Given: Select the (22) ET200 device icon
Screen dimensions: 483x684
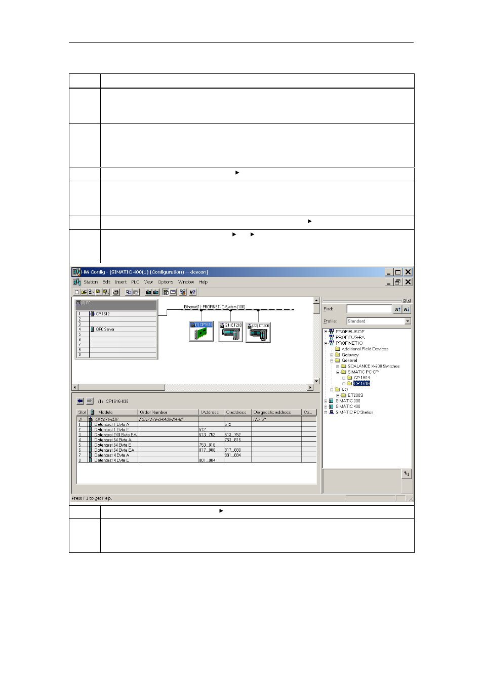Looking at the screenshot, I should [x=258, y=333].
